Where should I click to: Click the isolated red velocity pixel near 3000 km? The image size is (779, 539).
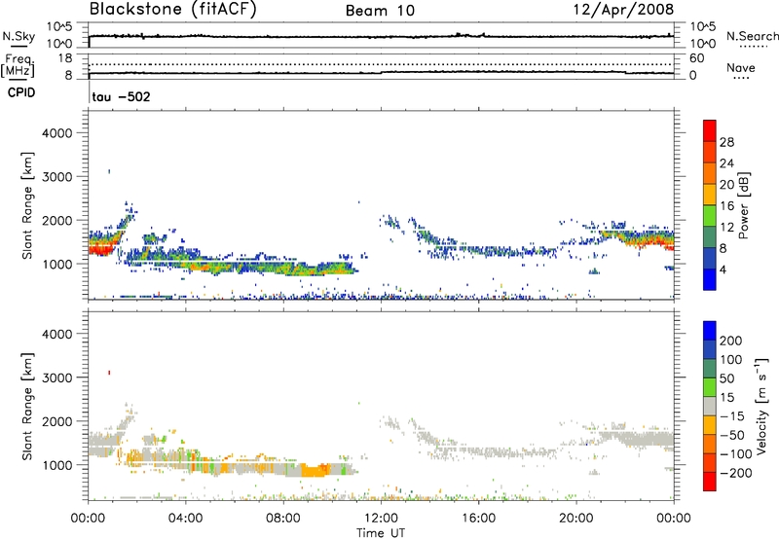109,373
